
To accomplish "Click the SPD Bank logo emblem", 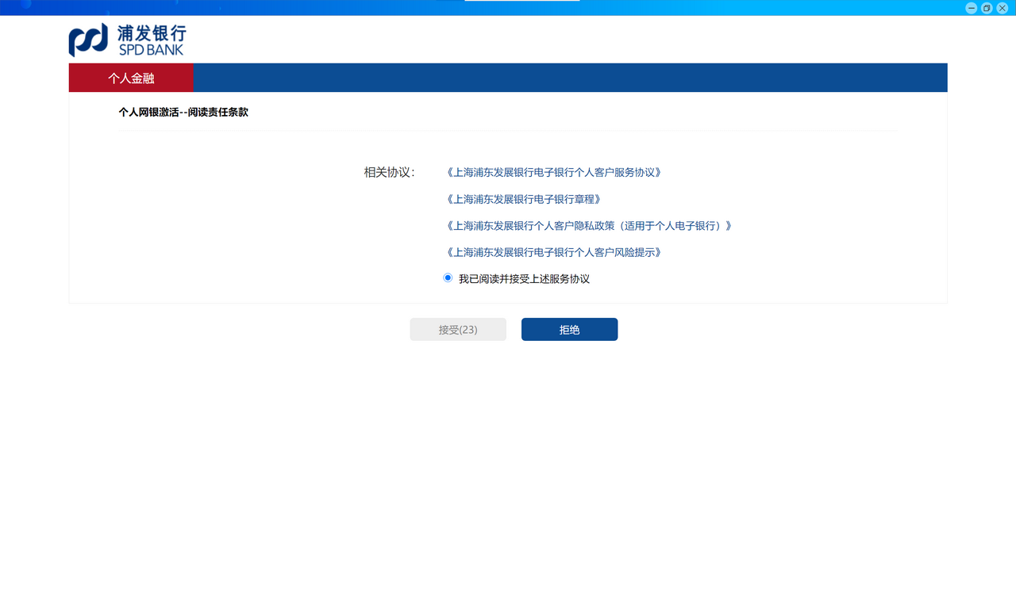I will coord(88,40).
